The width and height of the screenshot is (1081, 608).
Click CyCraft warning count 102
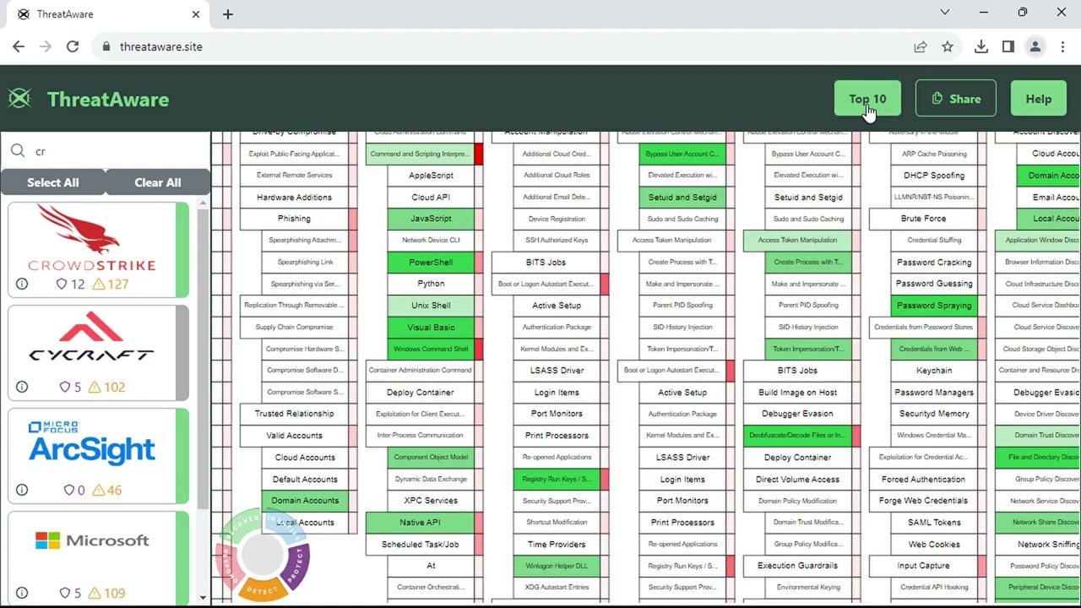[106, 387]
